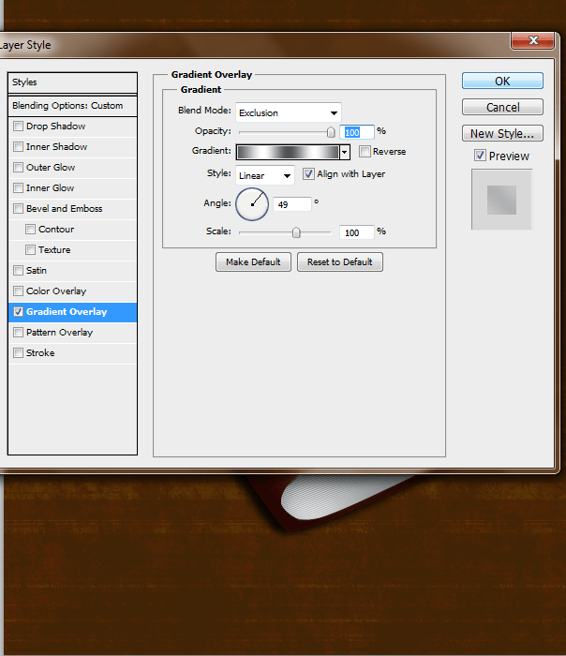Enable the Drop Shadow checkbox

point(18,126)
